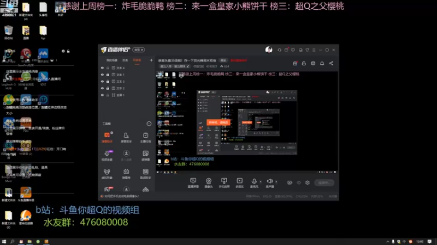The width and height of the screenshot is (437, 245).
Task: Open the 房管助手 tool
Action: pos(126,138)
